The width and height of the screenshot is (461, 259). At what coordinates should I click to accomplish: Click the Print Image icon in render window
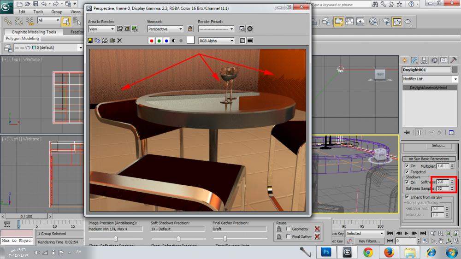coord(112,41)
